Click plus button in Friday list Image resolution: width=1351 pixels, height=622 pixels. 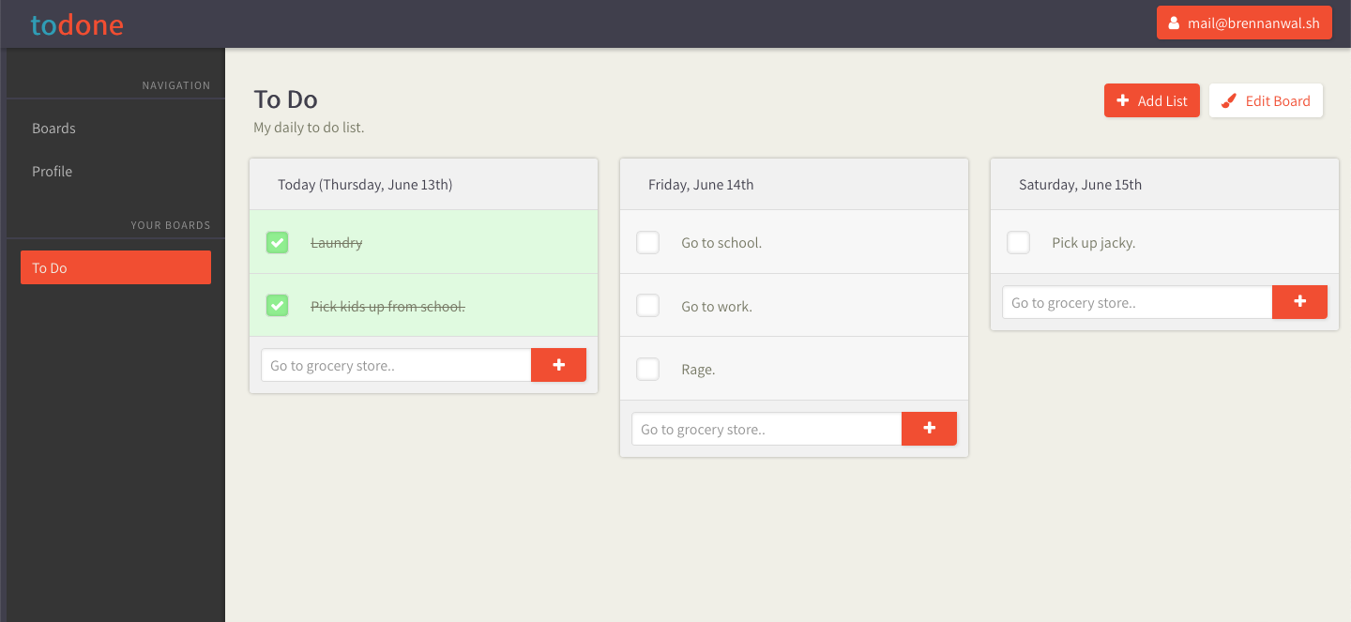[929, 429]
